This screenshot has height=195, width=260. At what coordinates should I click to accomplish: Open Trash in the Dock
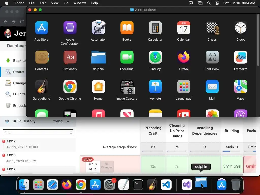[236, 184]
